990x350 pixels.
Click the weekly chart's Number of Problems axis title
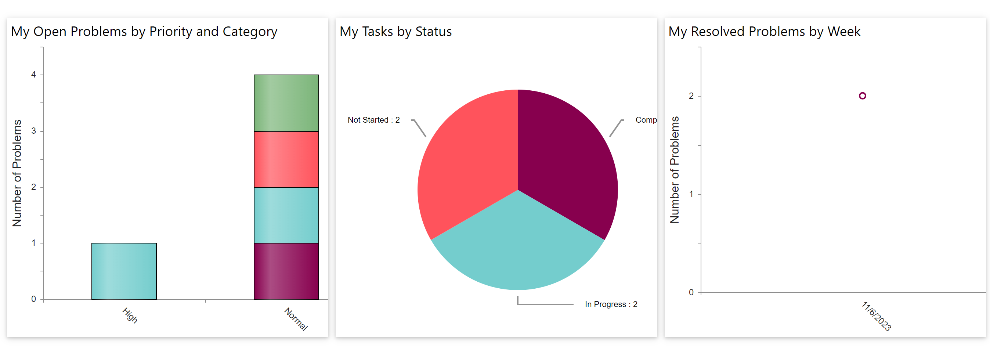tap(675, 170)
